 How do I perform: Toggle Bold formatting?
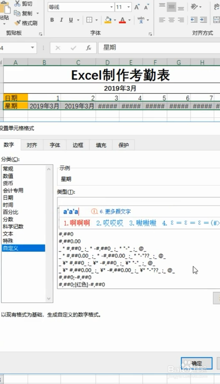[52, 20]
